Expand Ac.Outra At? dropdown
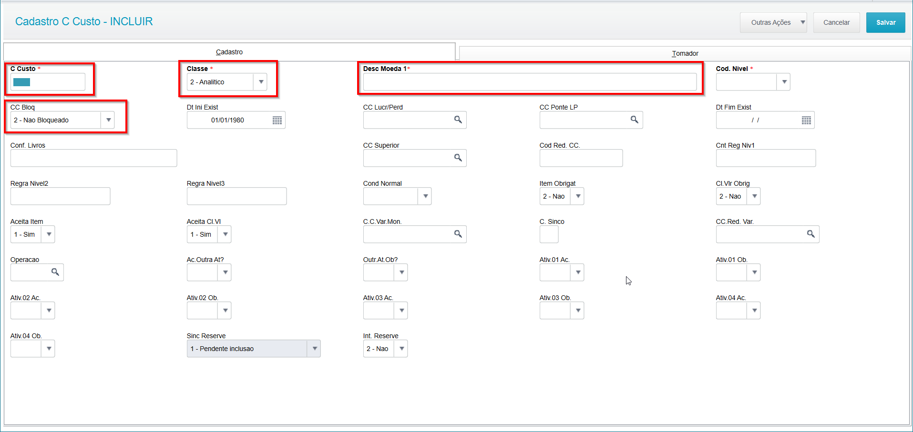This screenshot has height=432, width=913. pyautogui.click(x=225, y=272)
